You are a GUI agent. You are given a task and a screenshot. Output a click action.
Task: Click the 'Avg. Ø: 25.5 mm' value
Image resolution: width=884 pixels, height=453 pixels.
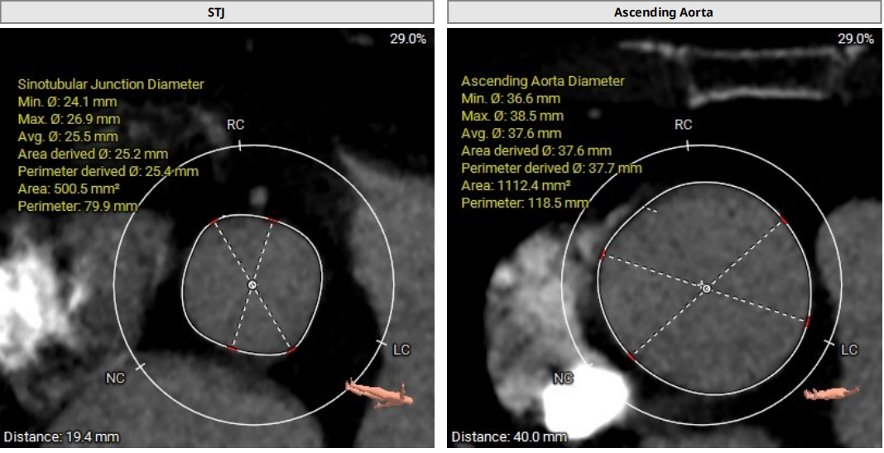pos(68,136)
